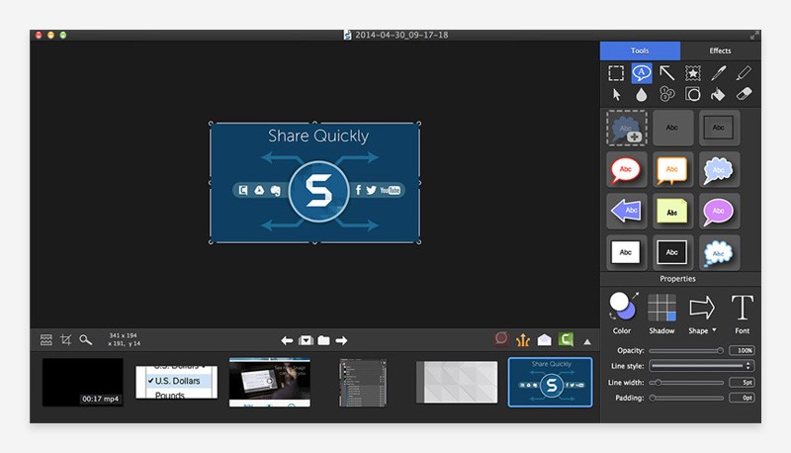This screenshot has height=453, width=791.
Task: Click the Share Quickly image on canvas
Action: pos(314,183)
